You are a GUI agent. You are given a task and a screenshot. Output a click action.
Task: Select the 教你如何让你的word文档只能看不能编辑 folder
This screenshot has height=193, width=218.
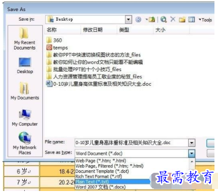click(x=94, y=62)
